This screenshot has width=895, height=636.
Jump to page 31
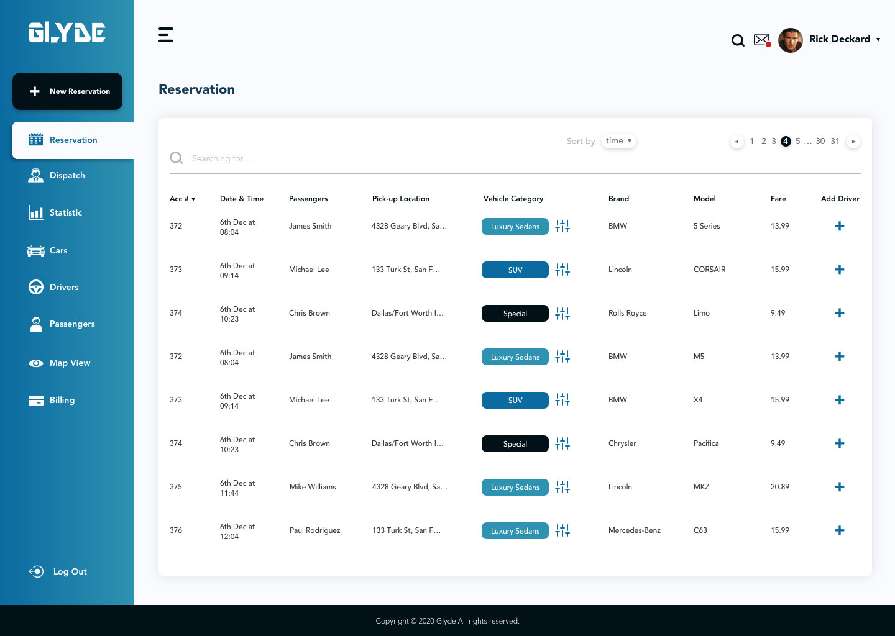[835, 142]
